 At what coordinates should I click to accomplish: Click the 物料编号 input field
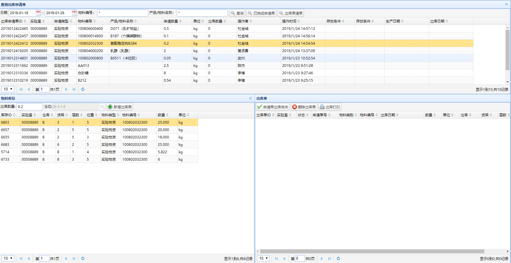123,13
